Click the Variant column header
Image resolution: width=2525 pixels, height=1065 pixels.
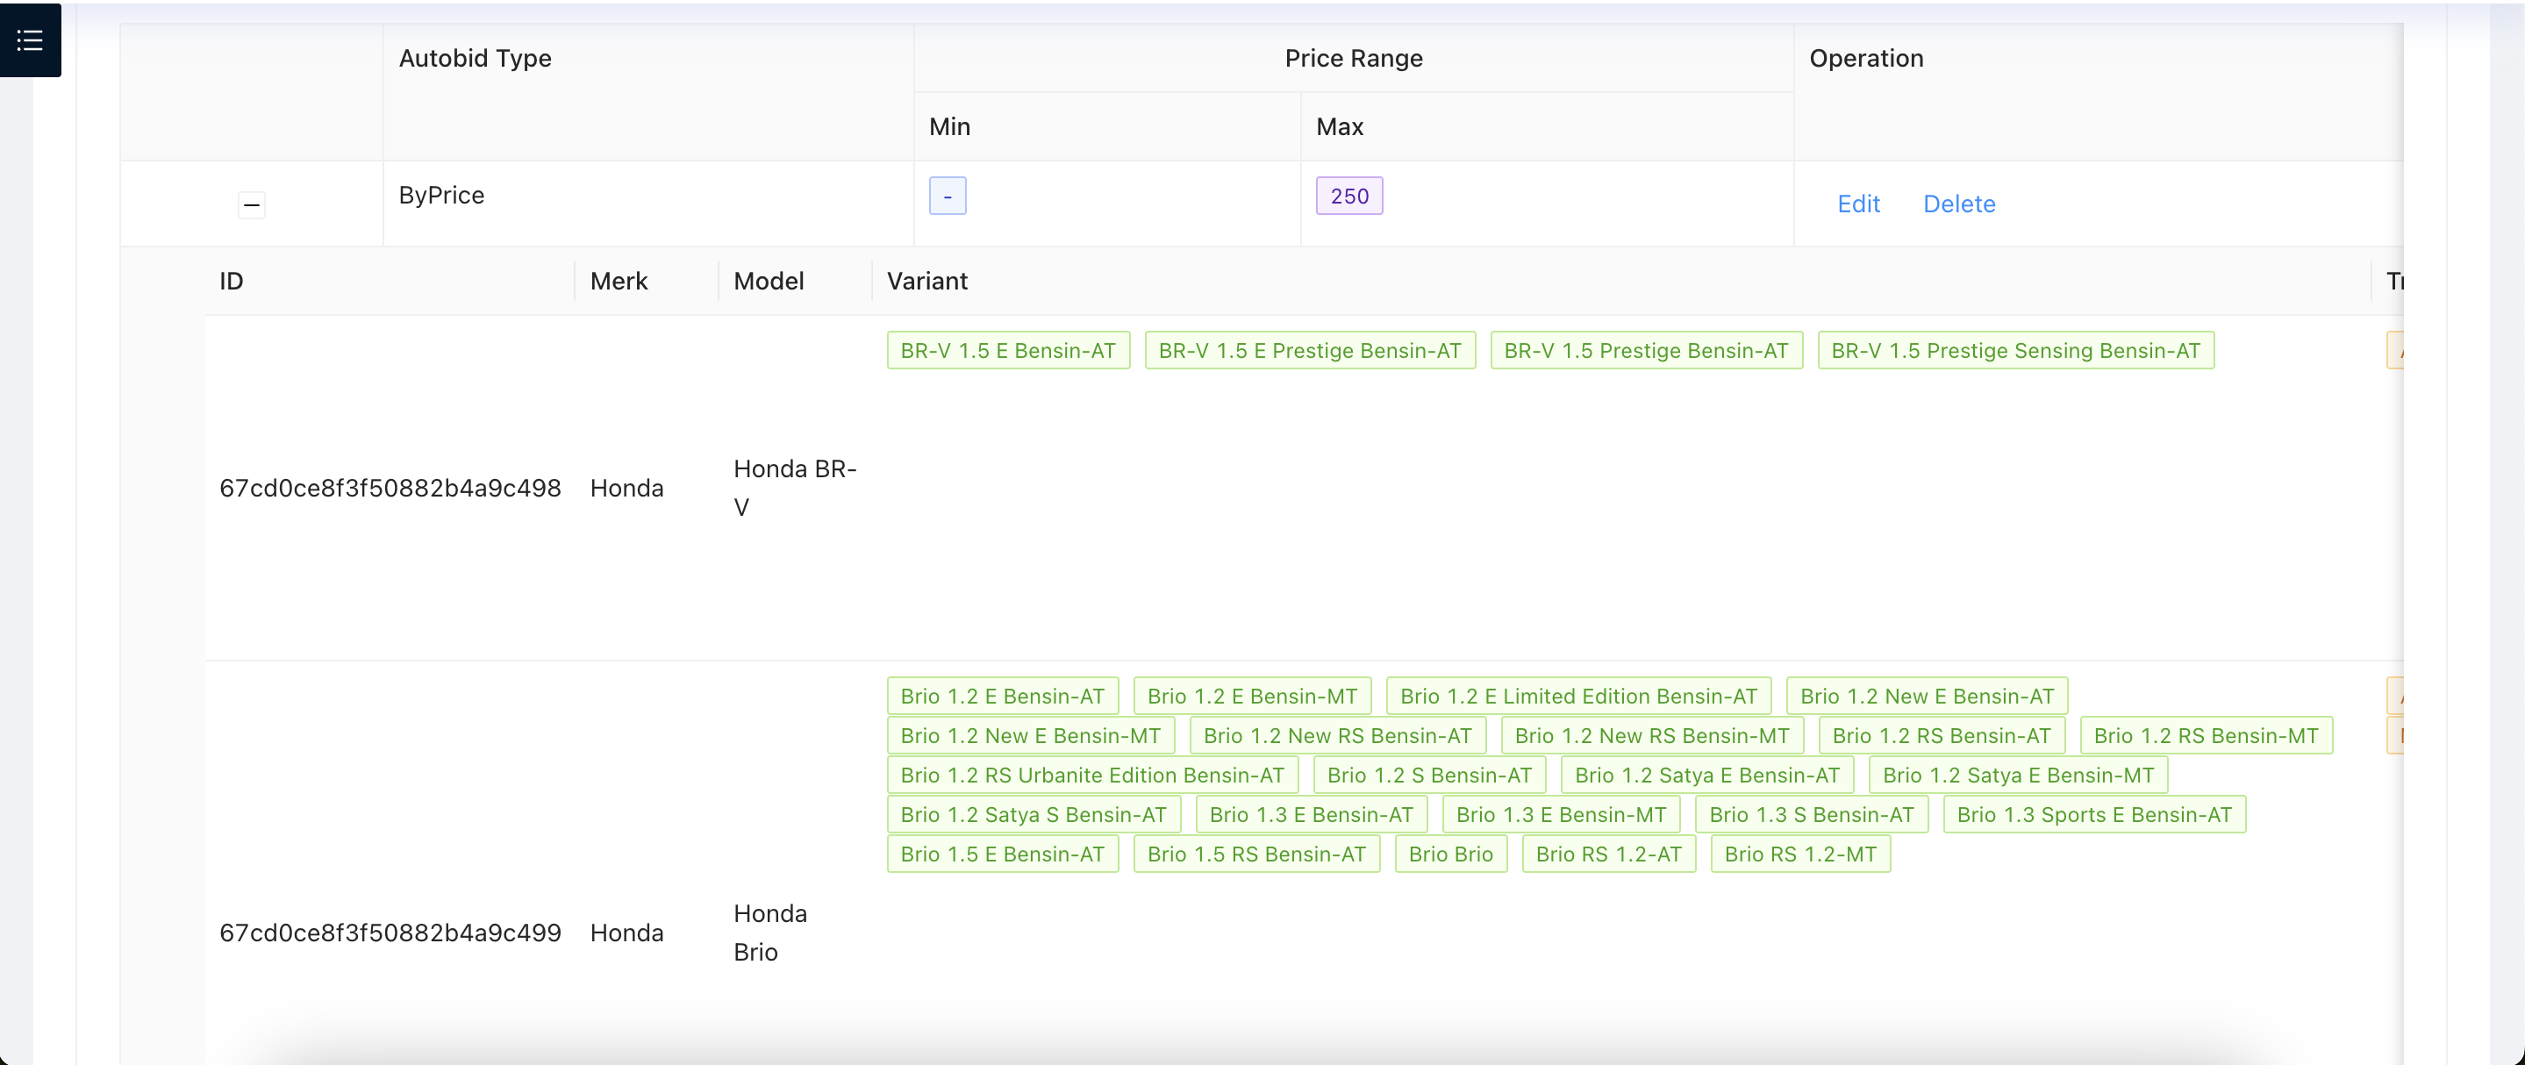(x=926, y=282)
